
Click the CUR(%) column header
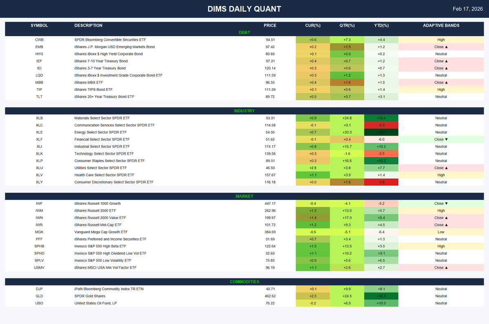(313, 25)
